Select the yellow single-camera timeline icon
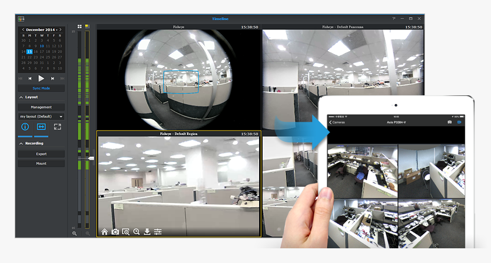The image size is (491, 263). point(87,26)
